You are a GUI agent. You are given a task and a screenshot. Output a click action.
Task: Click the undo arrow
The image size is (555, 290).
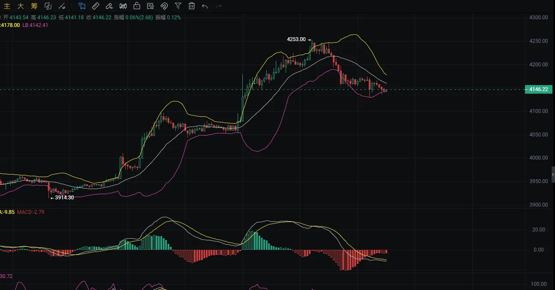(205, 6)
